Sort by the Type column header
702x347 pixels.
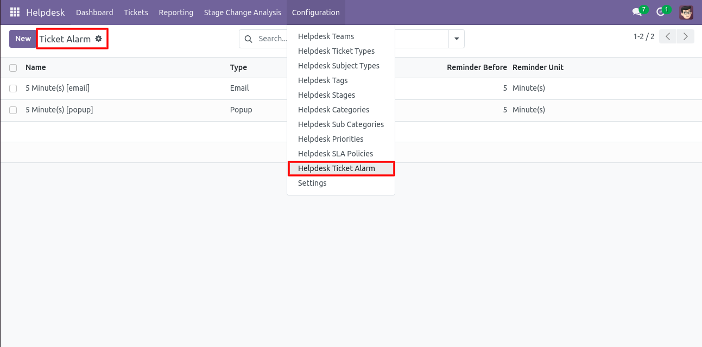238,67
